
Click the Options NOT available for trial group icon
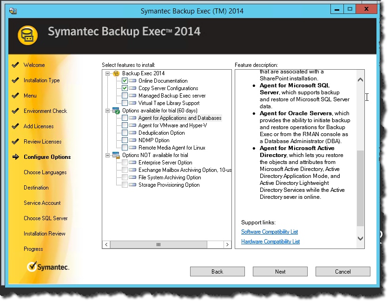116,155
